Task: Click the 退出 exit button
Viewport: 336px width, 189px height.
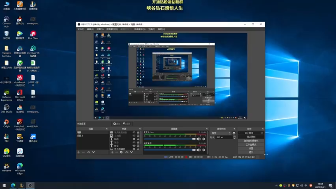Action: click(x=251, y=152)
